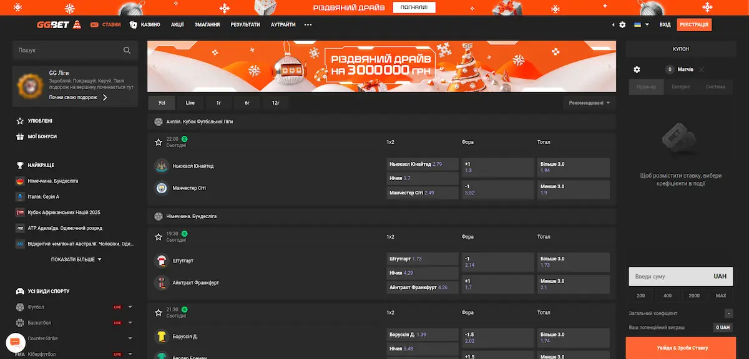Click the coupon settings gear icon

(x=637, y=70)
